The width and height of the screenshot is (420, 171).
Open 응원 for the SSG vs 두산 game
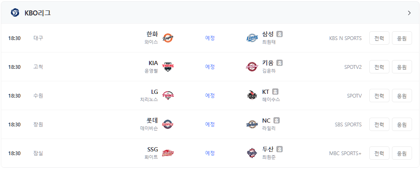click(x=402, y=153)
